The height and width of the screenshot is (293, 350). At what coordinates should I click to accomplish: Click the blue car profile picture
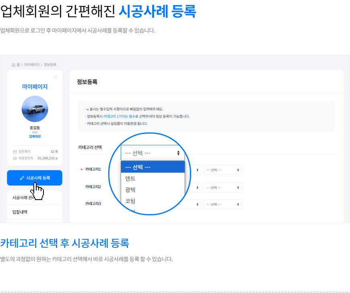pos(35,109)
